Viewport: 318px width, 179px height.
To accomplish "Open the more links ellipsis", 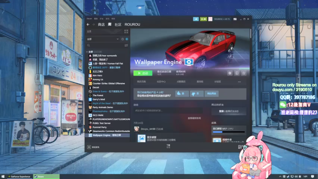I will [x=240, y=82].
